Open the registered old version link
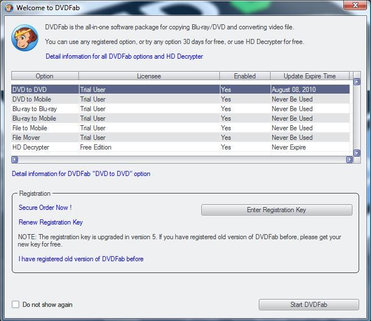371x321 pixels. coord(81,259)
